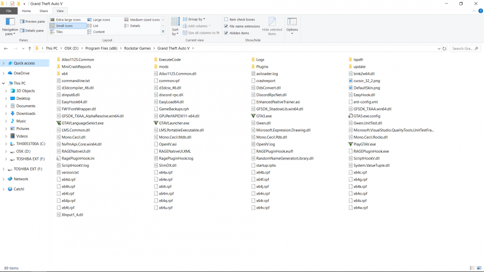Select the GTA5.exe application icon
The image size is (484, 272).
click(x=253, y=116)
